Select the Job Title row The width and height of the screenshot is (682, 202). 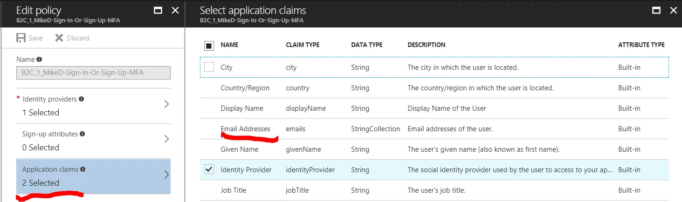tap(434, 190)
